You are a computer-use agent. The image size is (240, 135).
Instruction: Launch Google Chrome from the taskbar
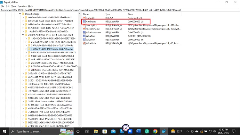155,131
